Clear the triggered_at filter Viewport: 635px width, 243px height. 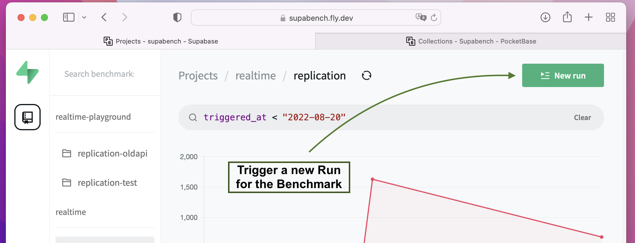point(582,117)
